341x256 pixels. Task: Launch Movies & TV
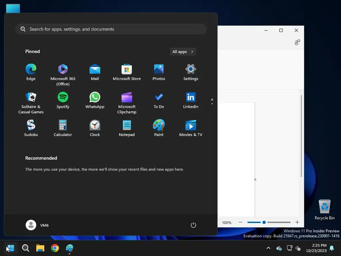click(x=191, y=128)
